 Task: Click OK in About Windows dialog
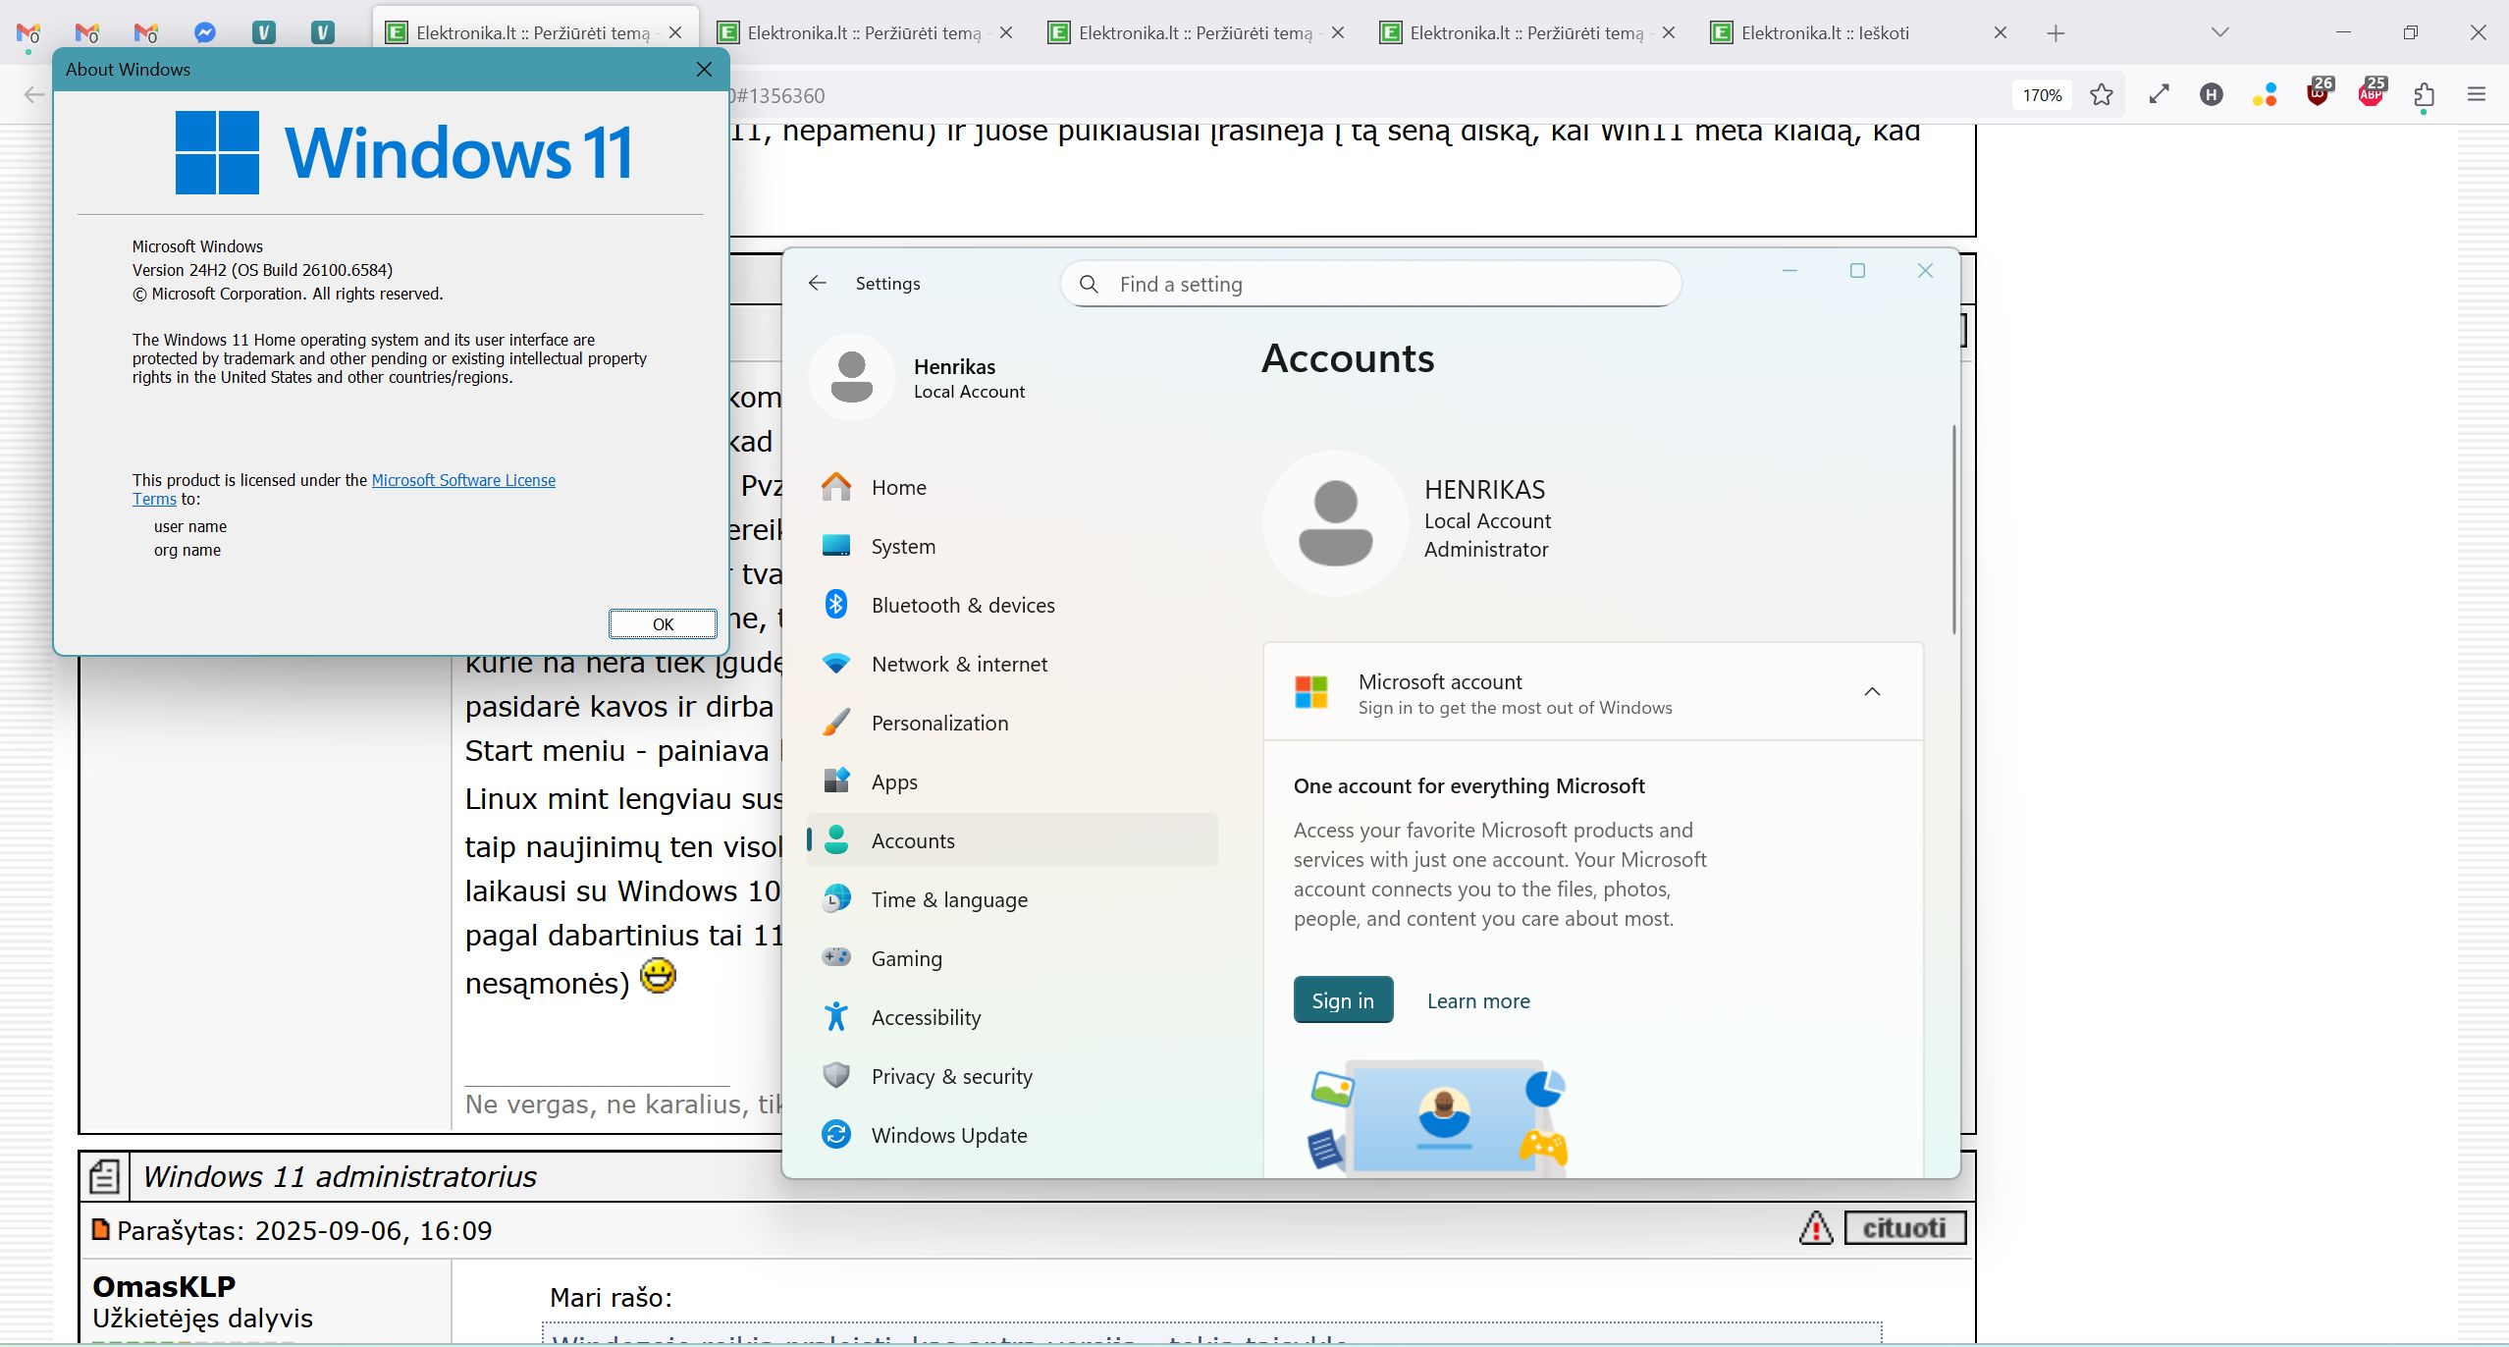point(663,623)
